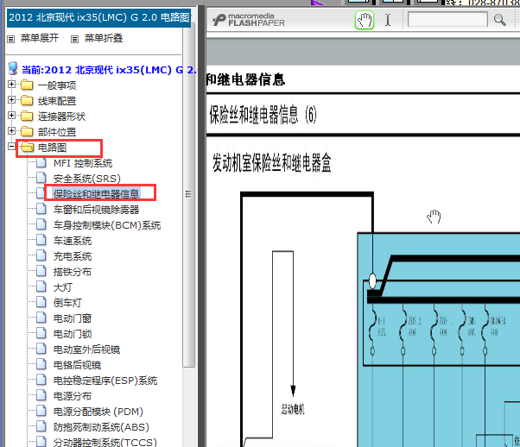Expand the 一般事项 folder
This screenshot has width=520, height=447.
pos(11,85)
